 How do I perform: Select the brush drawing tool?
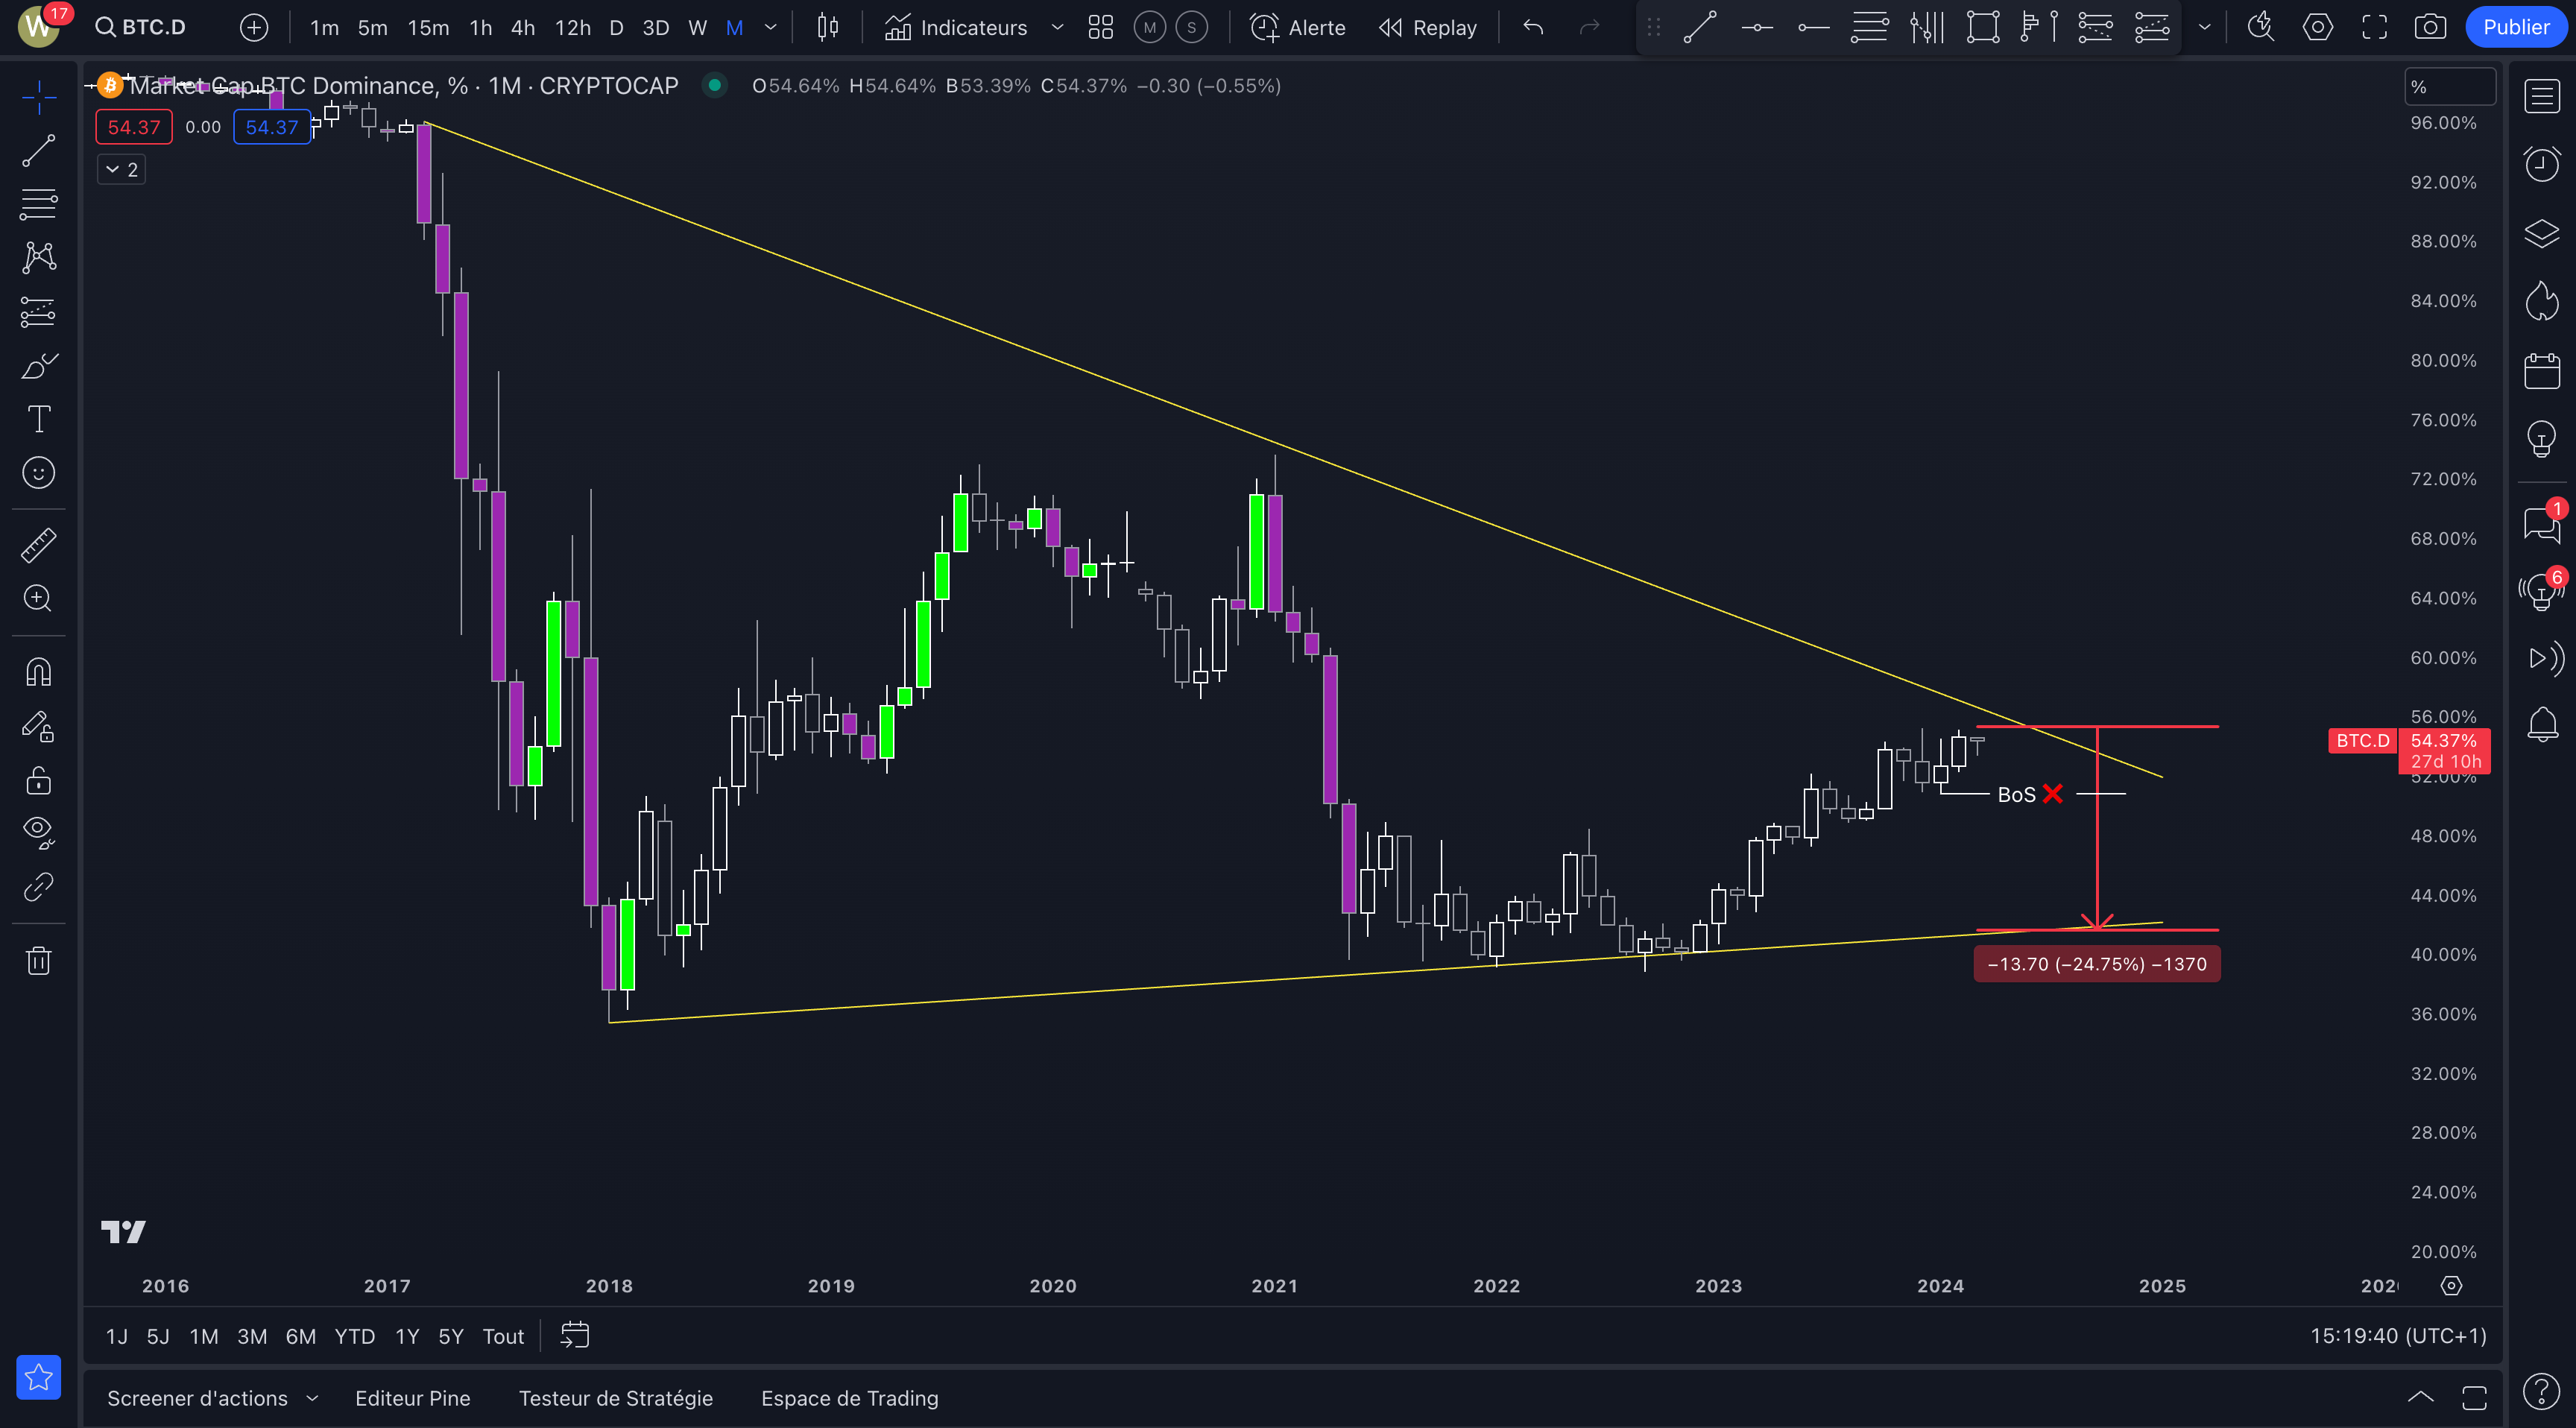39,366
